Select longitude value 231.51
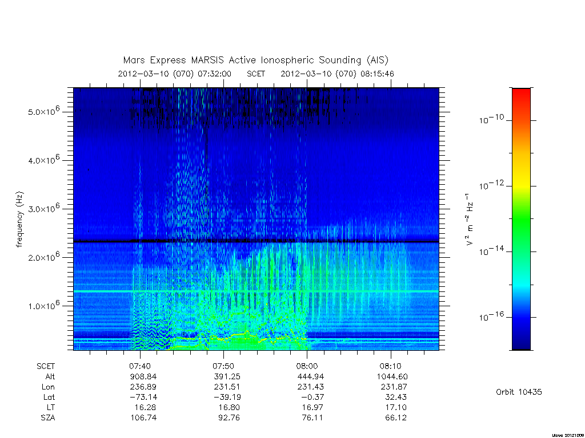585x438 pixels. pyautogui.click(x=227, y=387)
